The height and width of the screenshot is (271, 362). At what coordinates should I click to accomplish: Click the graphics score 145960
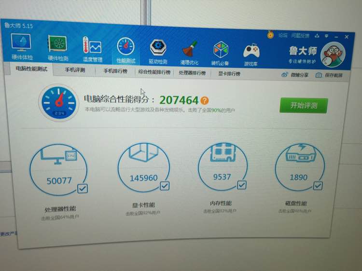[144, 178]
